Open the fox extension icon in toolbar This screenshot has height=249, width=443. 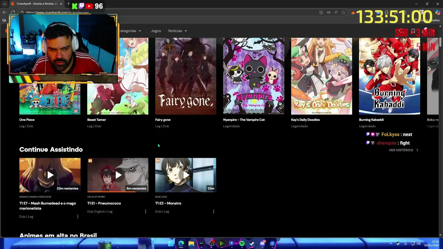353,12
